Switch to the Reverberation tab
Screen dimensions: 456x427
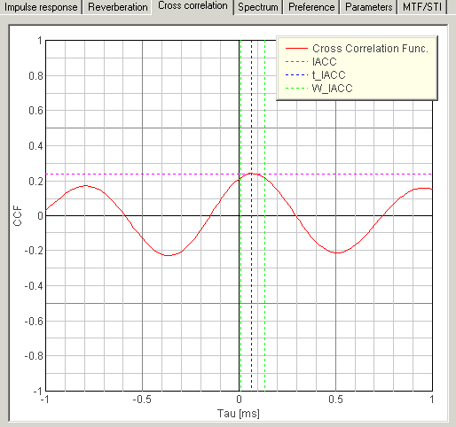click(x=118, y=7)
